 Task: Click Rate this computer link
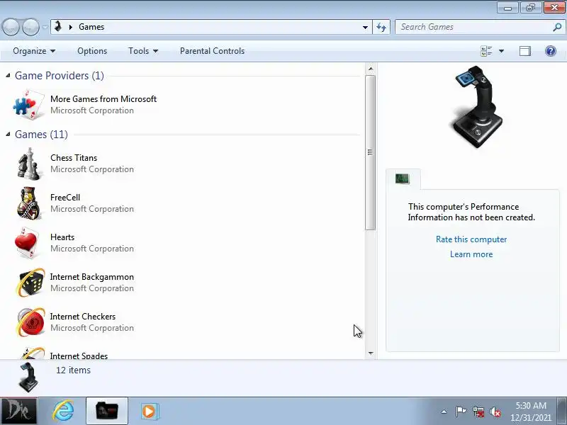(x=471, y=239)
